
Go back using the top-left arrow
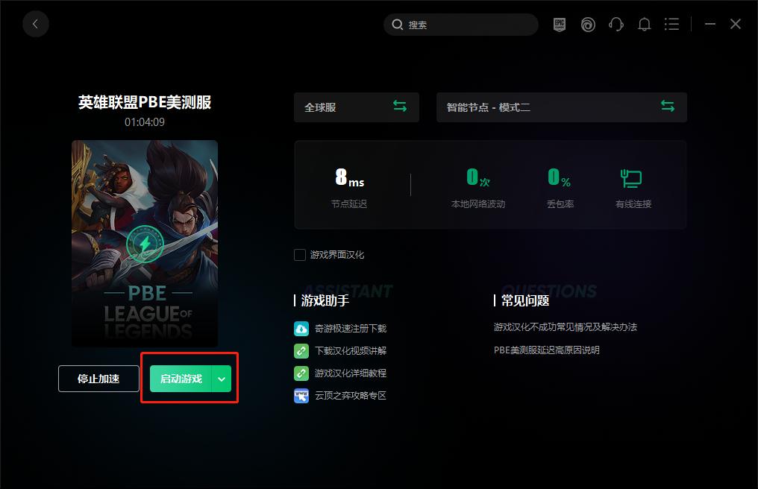click(x=36, y=24)
